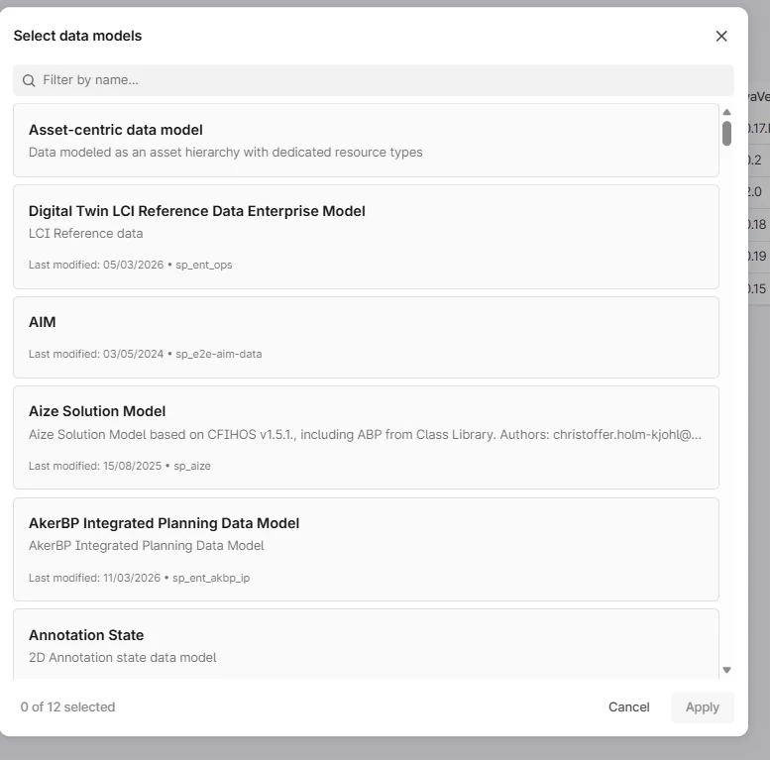The width and height of the screenshot is (770, 760).
Task: Click the "0 of 12 selected" counter
Action: click(x=68, y=707)
